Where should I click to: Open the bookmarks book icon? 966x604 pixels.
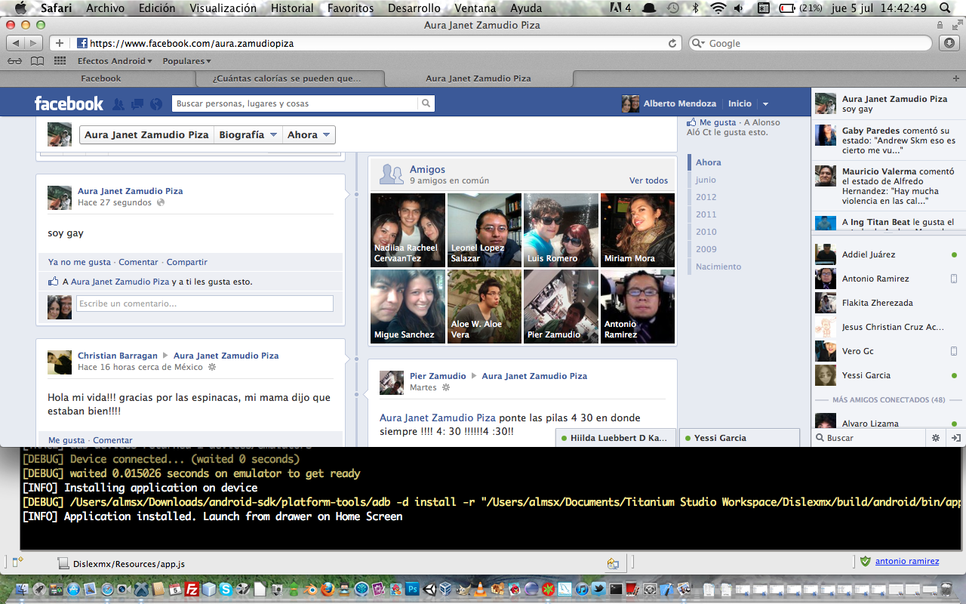tap(37, 61)
